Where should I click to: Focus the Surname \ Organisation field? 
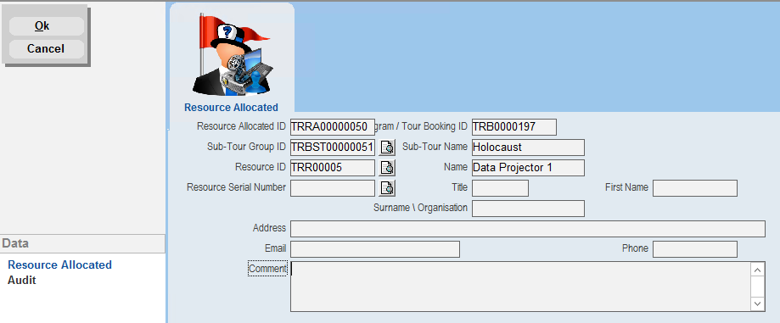pos(528,209)
